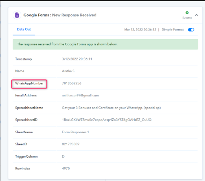Click the TriggerColumn field label

tap(26, 157)
